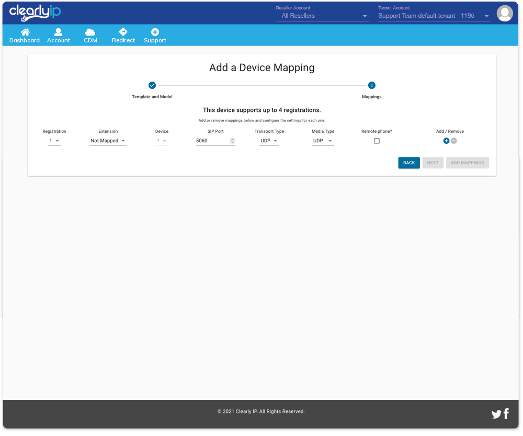Viewport: 523px width, 436px height.
Task: Open the Extension Not Mapped dropdown
Action: [x=108, y=141]
